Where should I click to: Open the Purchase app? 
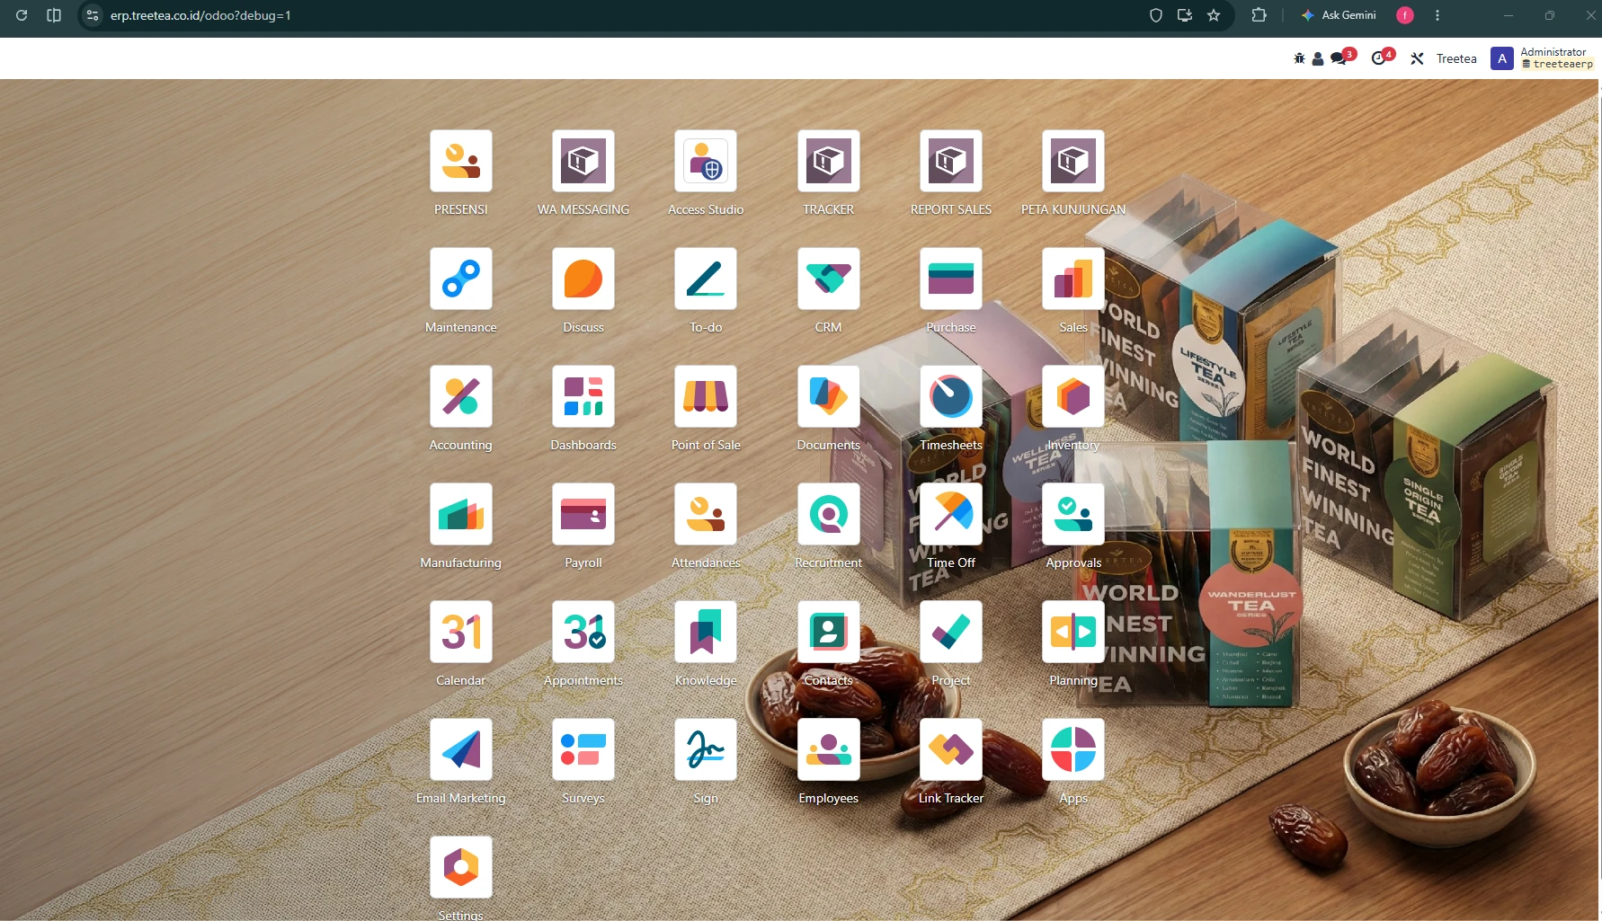951,279
